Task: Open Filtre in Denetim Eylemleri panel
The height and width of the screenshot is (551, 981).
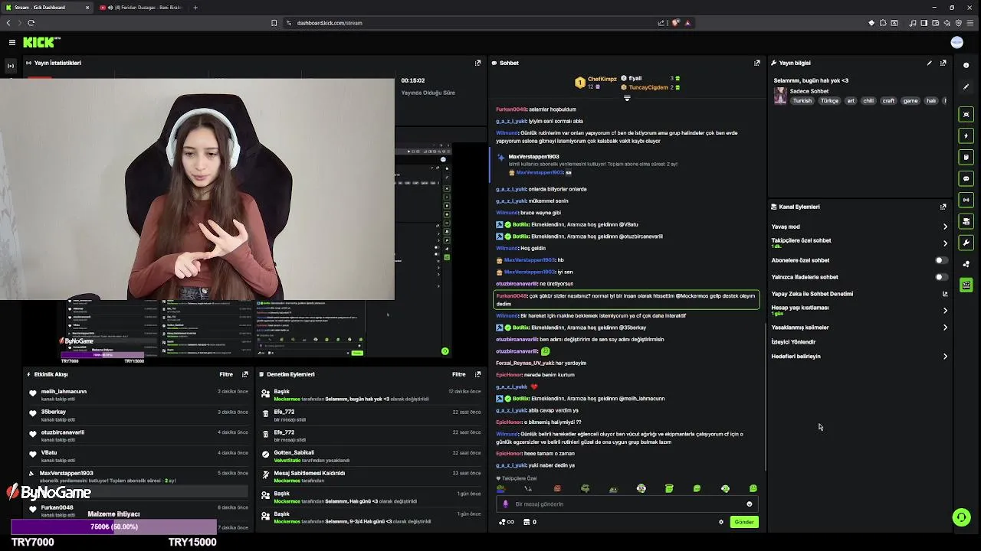Action: [x=458, y=374]
